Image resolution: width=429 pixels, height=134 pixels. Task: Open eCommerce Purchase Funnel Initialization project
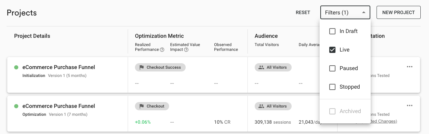pos(59,67)
